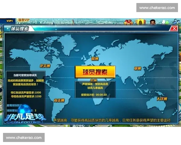Open the red ribbon gift icon
The height and width of the screenshot is (145, 181).
click(x=128, y=22)
